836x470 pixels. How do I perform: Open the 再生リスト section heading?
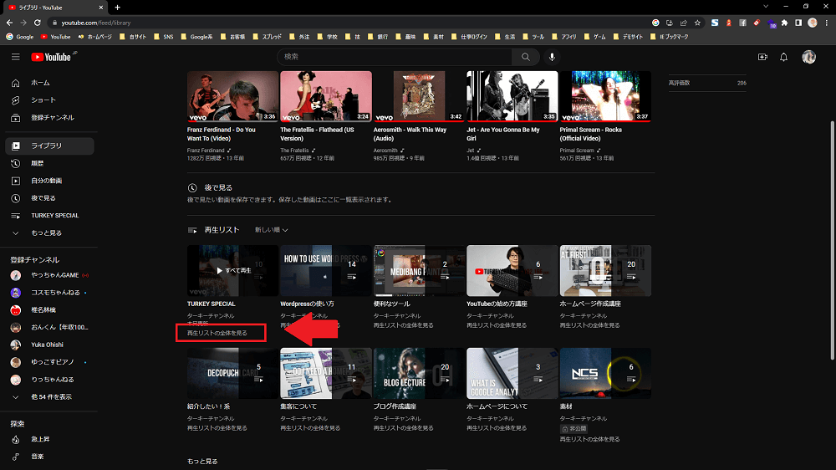(x=222, y=230)
